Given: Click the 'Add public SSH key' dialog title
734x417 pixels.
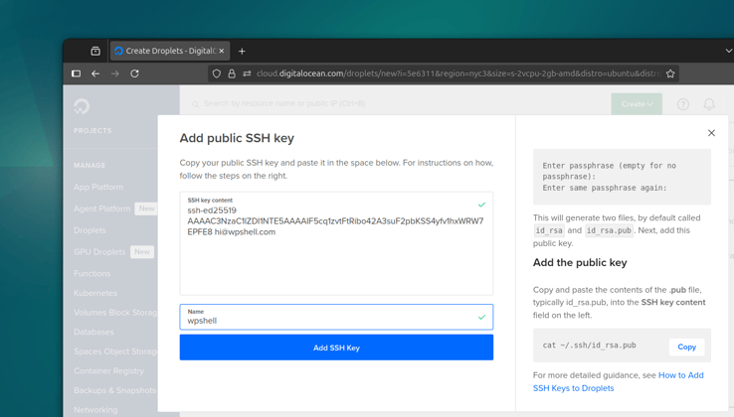Looking at the screenshot, I should [237, 138].
